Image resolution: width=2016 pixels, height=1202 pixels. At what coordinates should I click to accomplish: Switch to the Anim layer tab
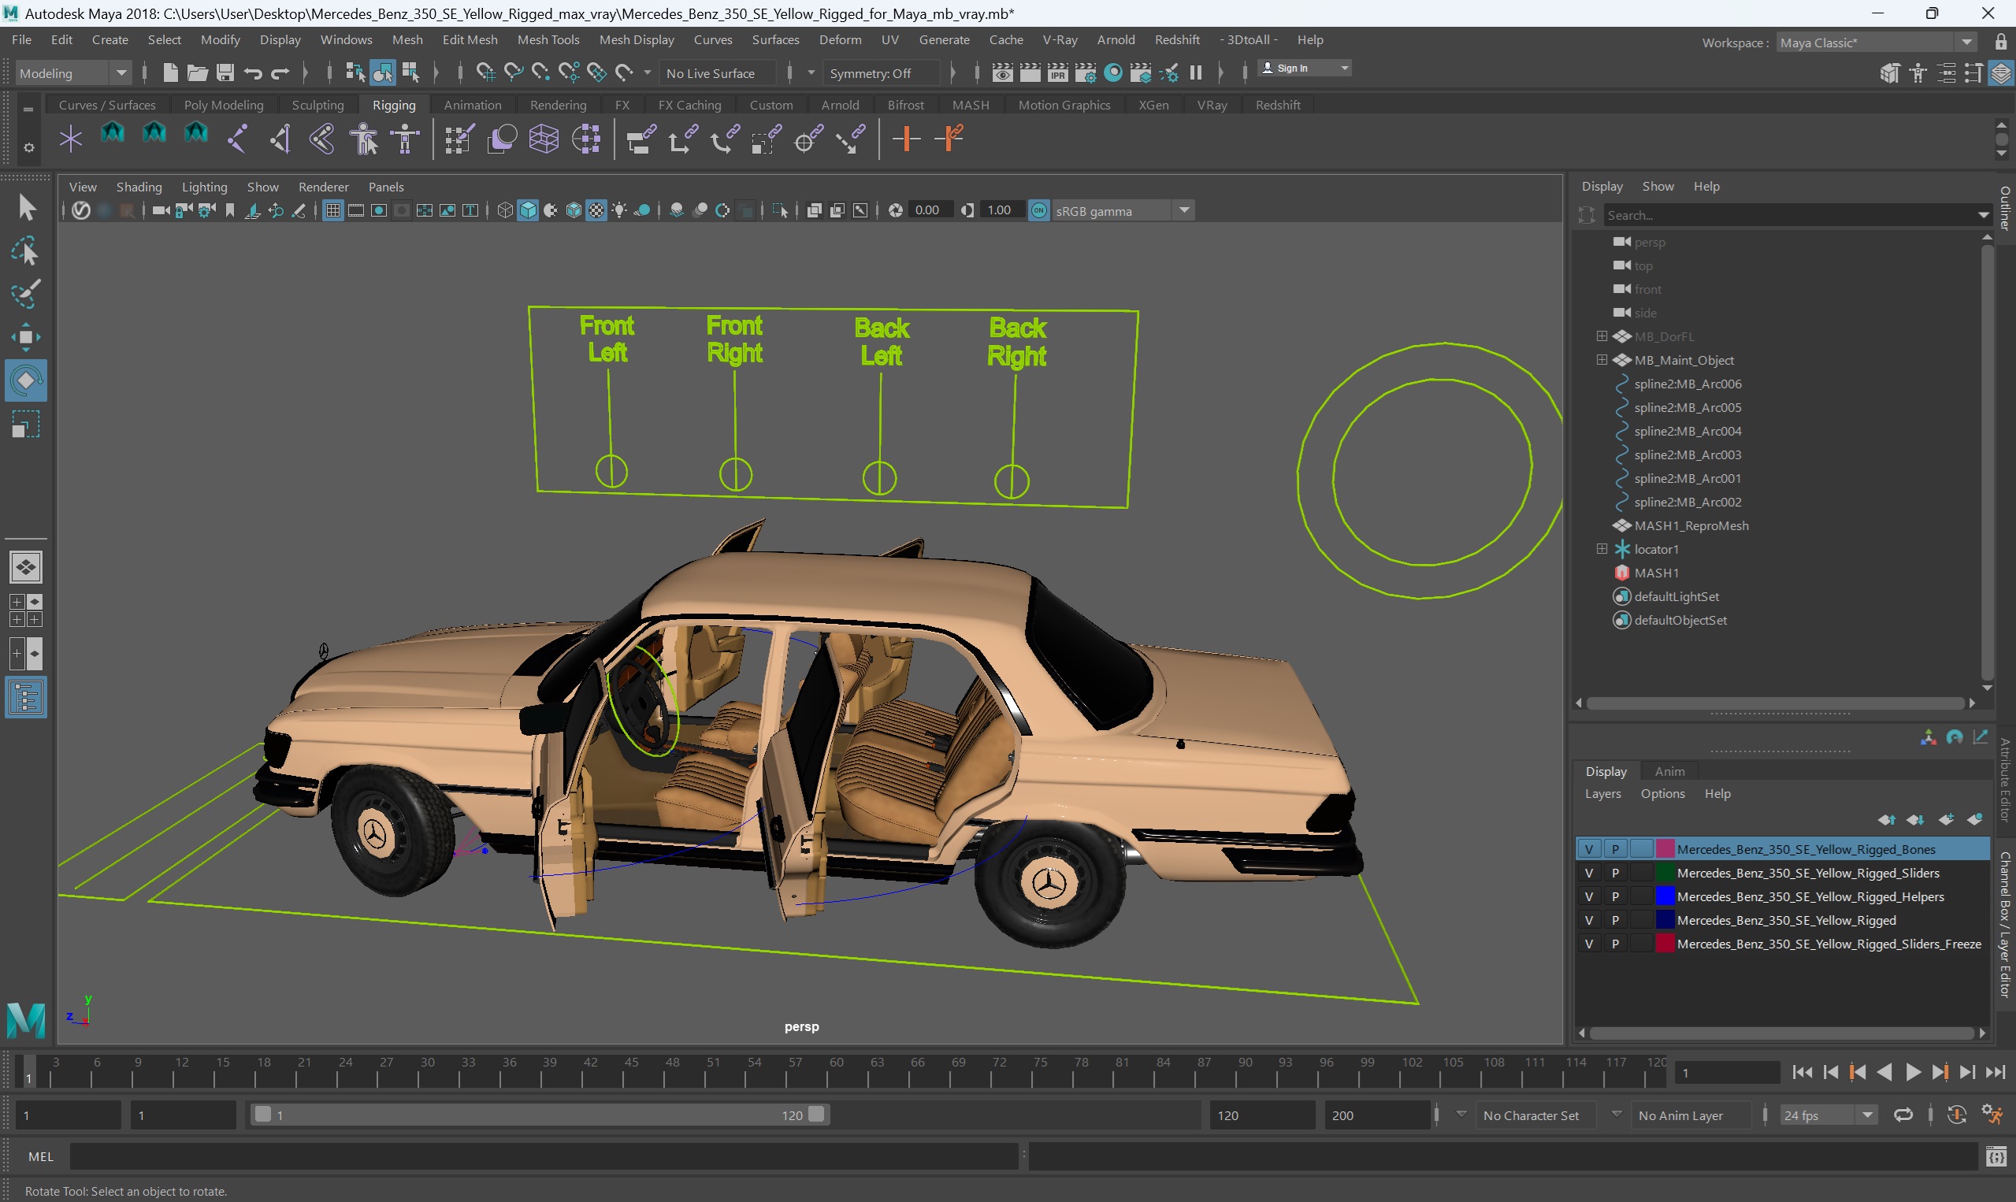[x=1669, y=771]
